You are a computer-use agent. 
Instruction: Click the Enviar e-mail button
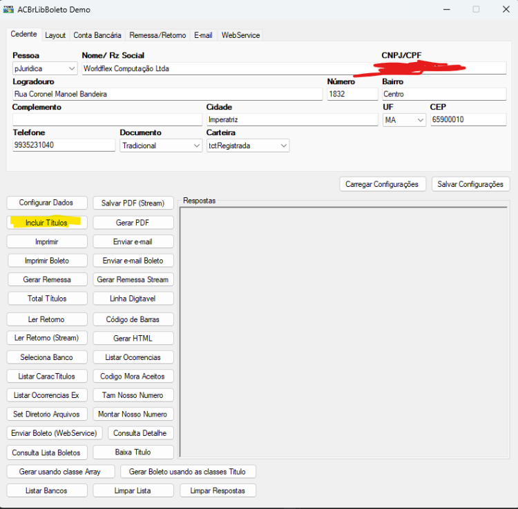133,242
